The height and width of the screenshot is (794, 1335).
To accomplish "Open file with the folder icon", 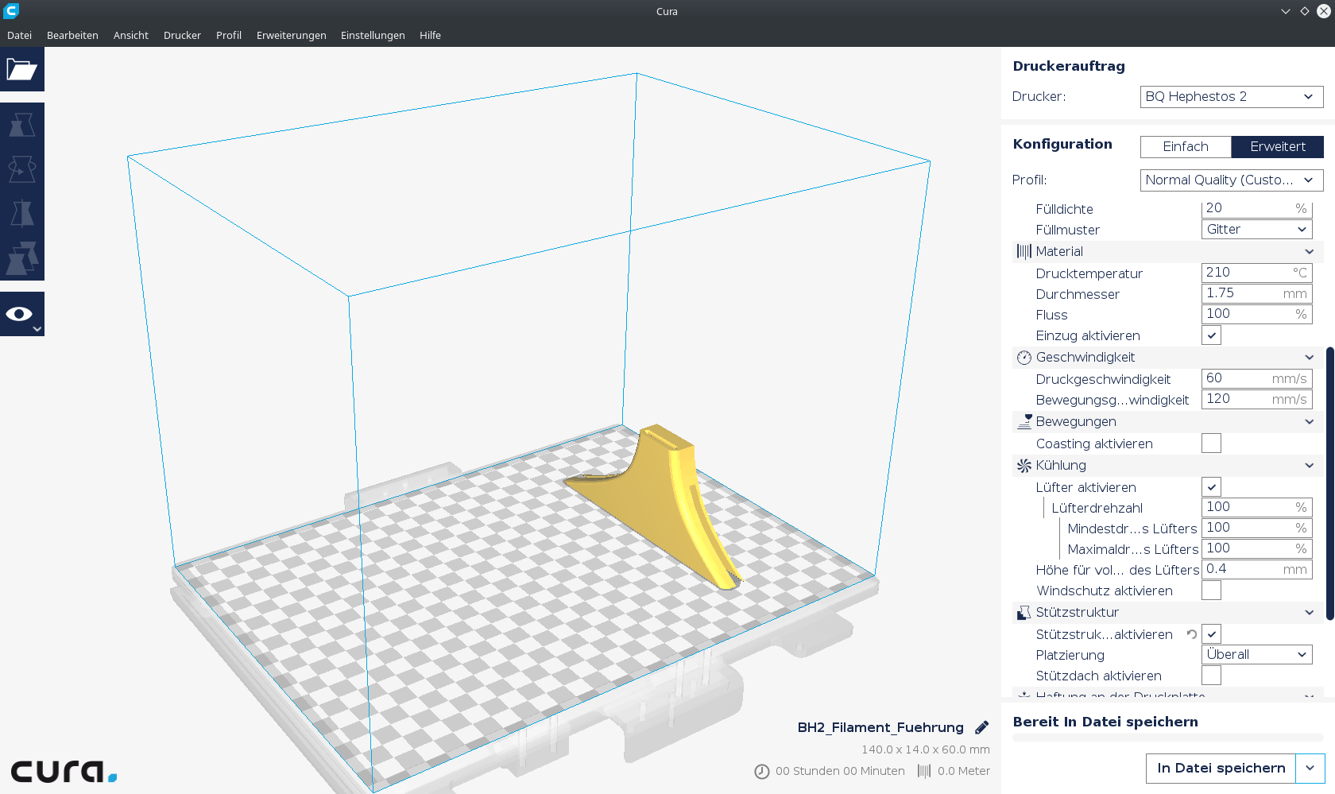I will click(x=21, y=70).
